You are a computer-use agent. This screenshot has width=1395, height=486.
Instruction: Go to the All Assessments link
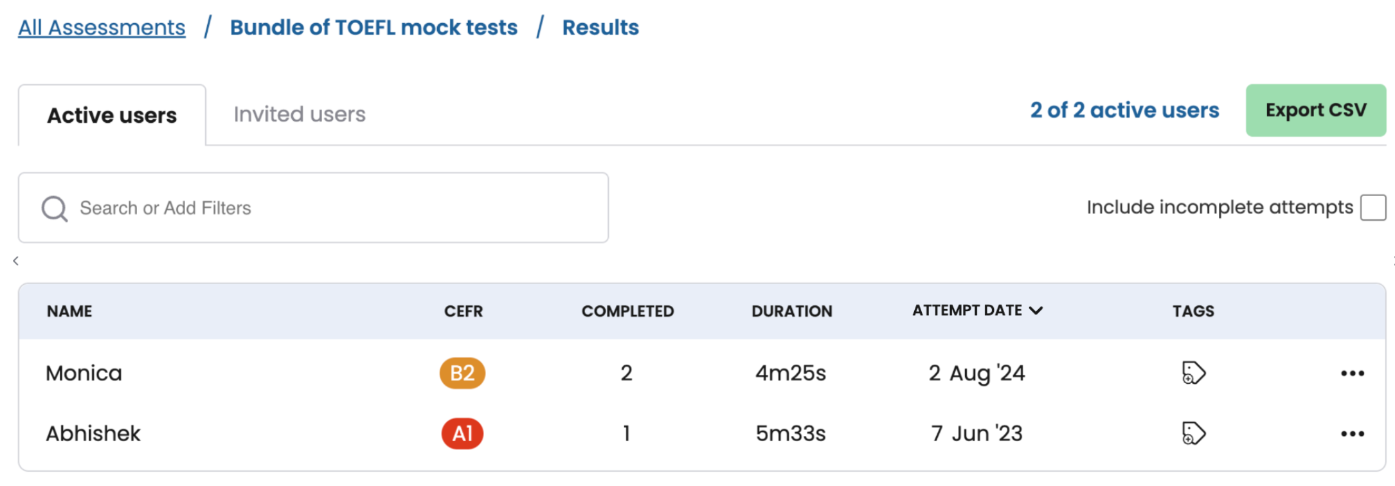pos(102,28)
